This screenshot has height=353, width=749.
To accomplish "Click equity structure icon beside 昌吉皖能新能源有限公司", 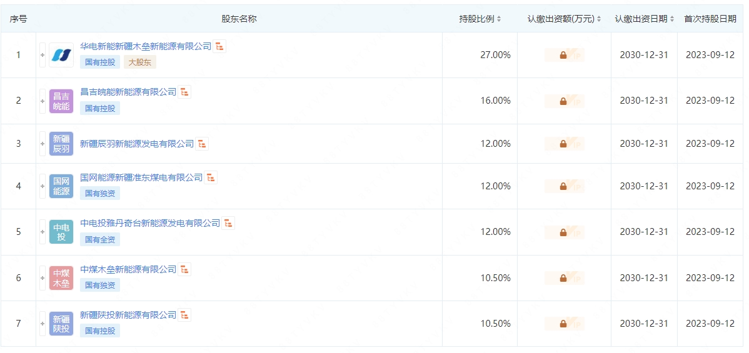I will point(184,92).
